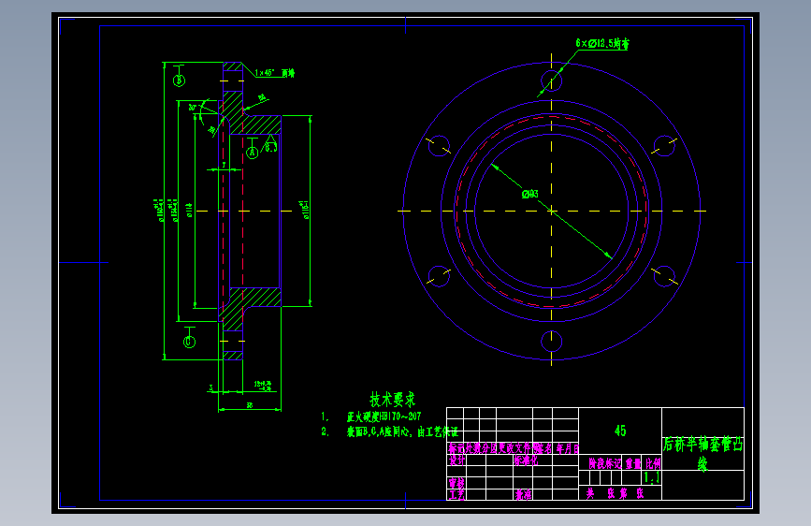Click the 'Ø93' diameter dimension label

click(530, 194)
